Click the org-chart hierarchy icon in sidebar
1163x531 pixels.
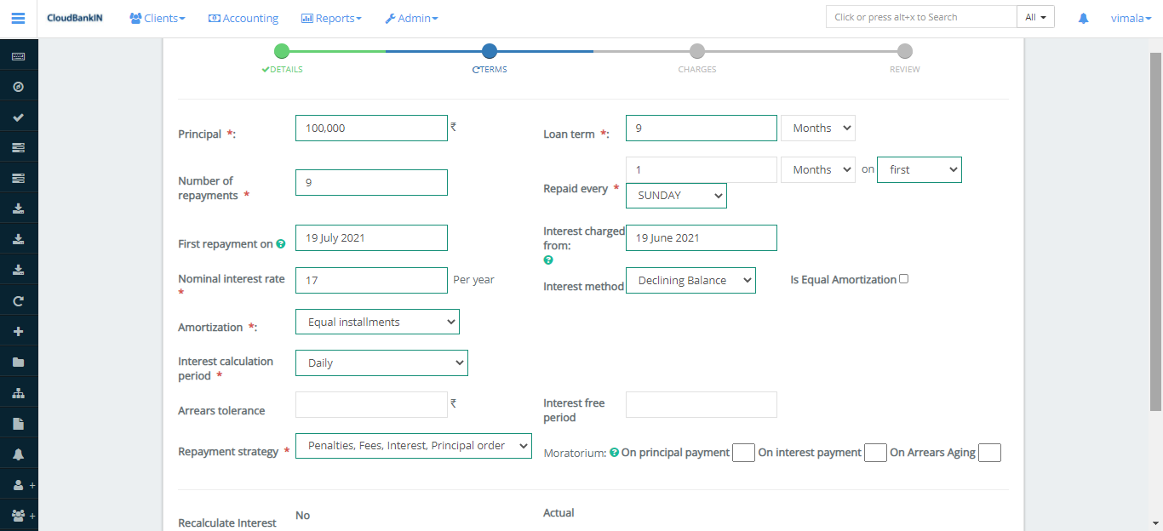click(x=18, y=392)
